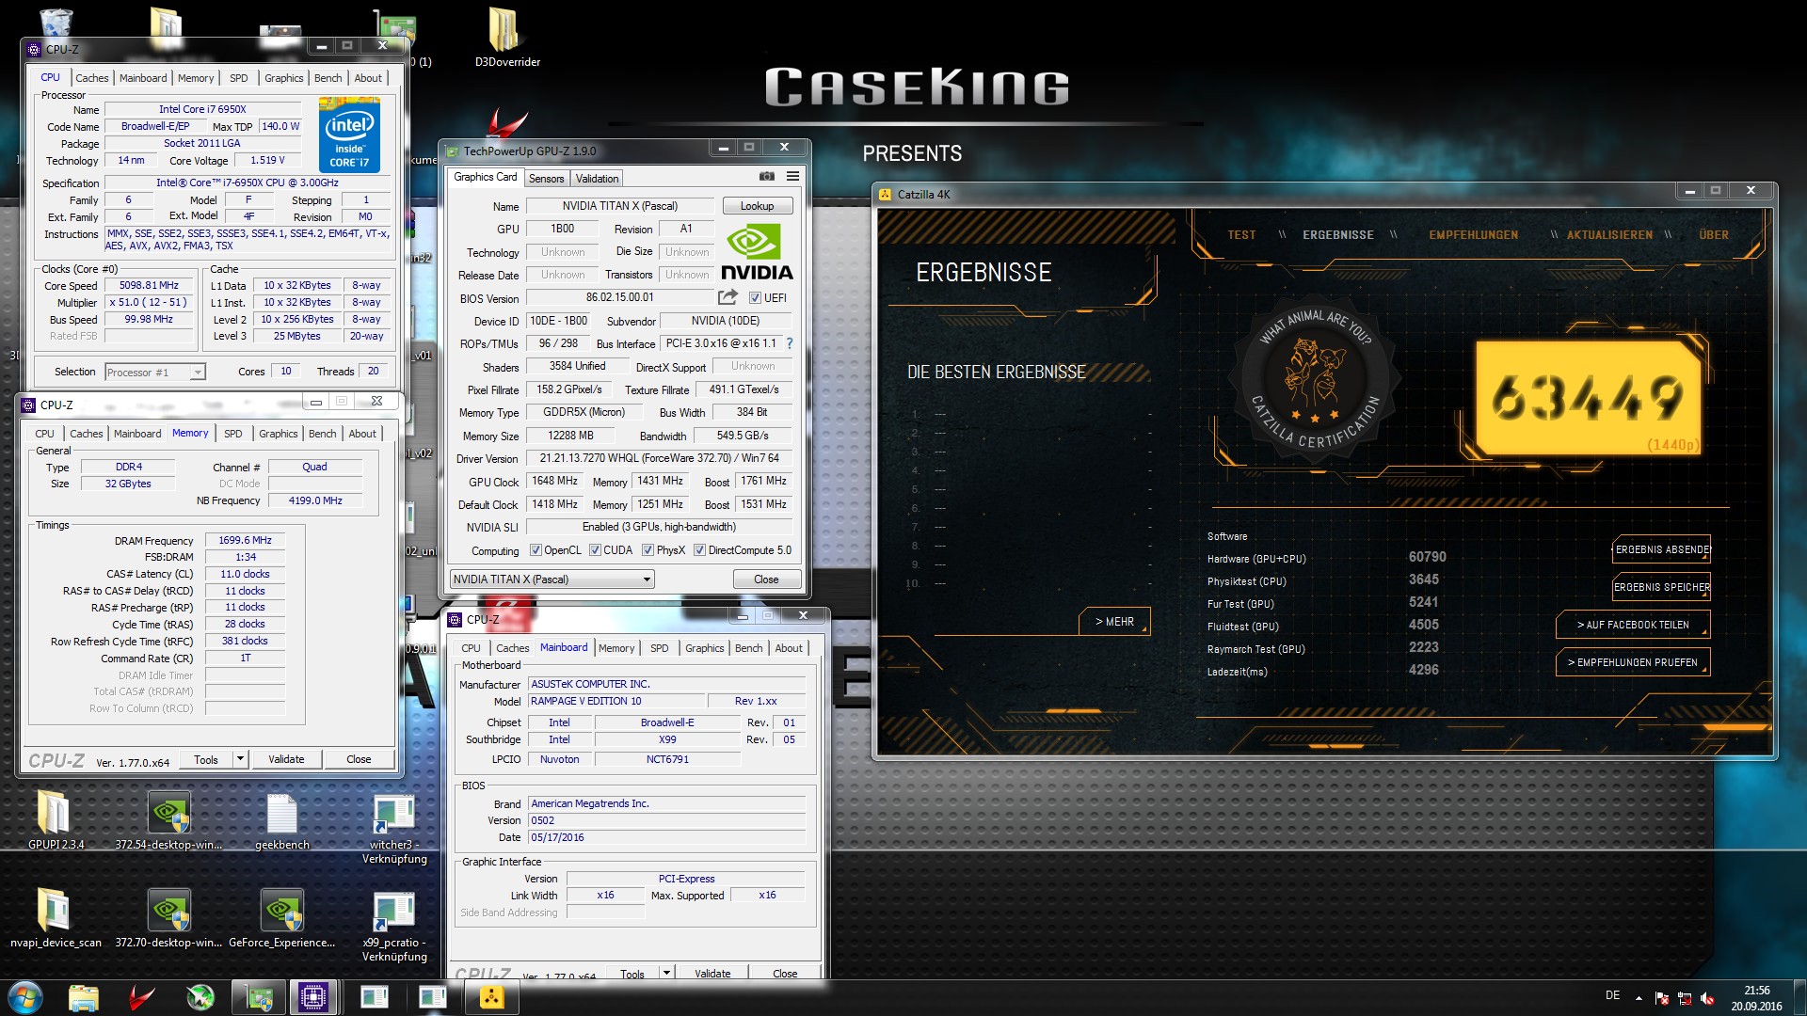Toggle the UEFI checkbox in GPU-Z
Screen dimensions: 1807x1016
pos(755,298)
